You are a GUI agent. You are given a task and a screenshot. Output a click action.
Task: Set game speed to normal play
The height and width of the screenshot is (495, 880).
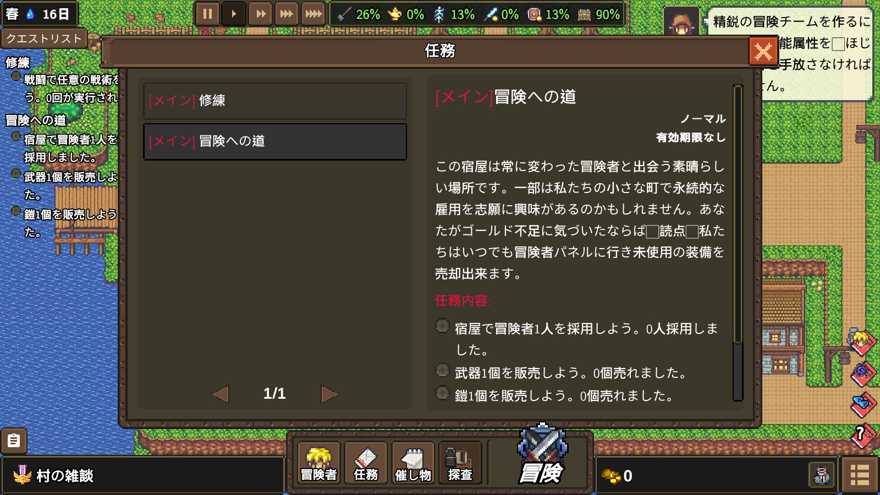(234, 14)
